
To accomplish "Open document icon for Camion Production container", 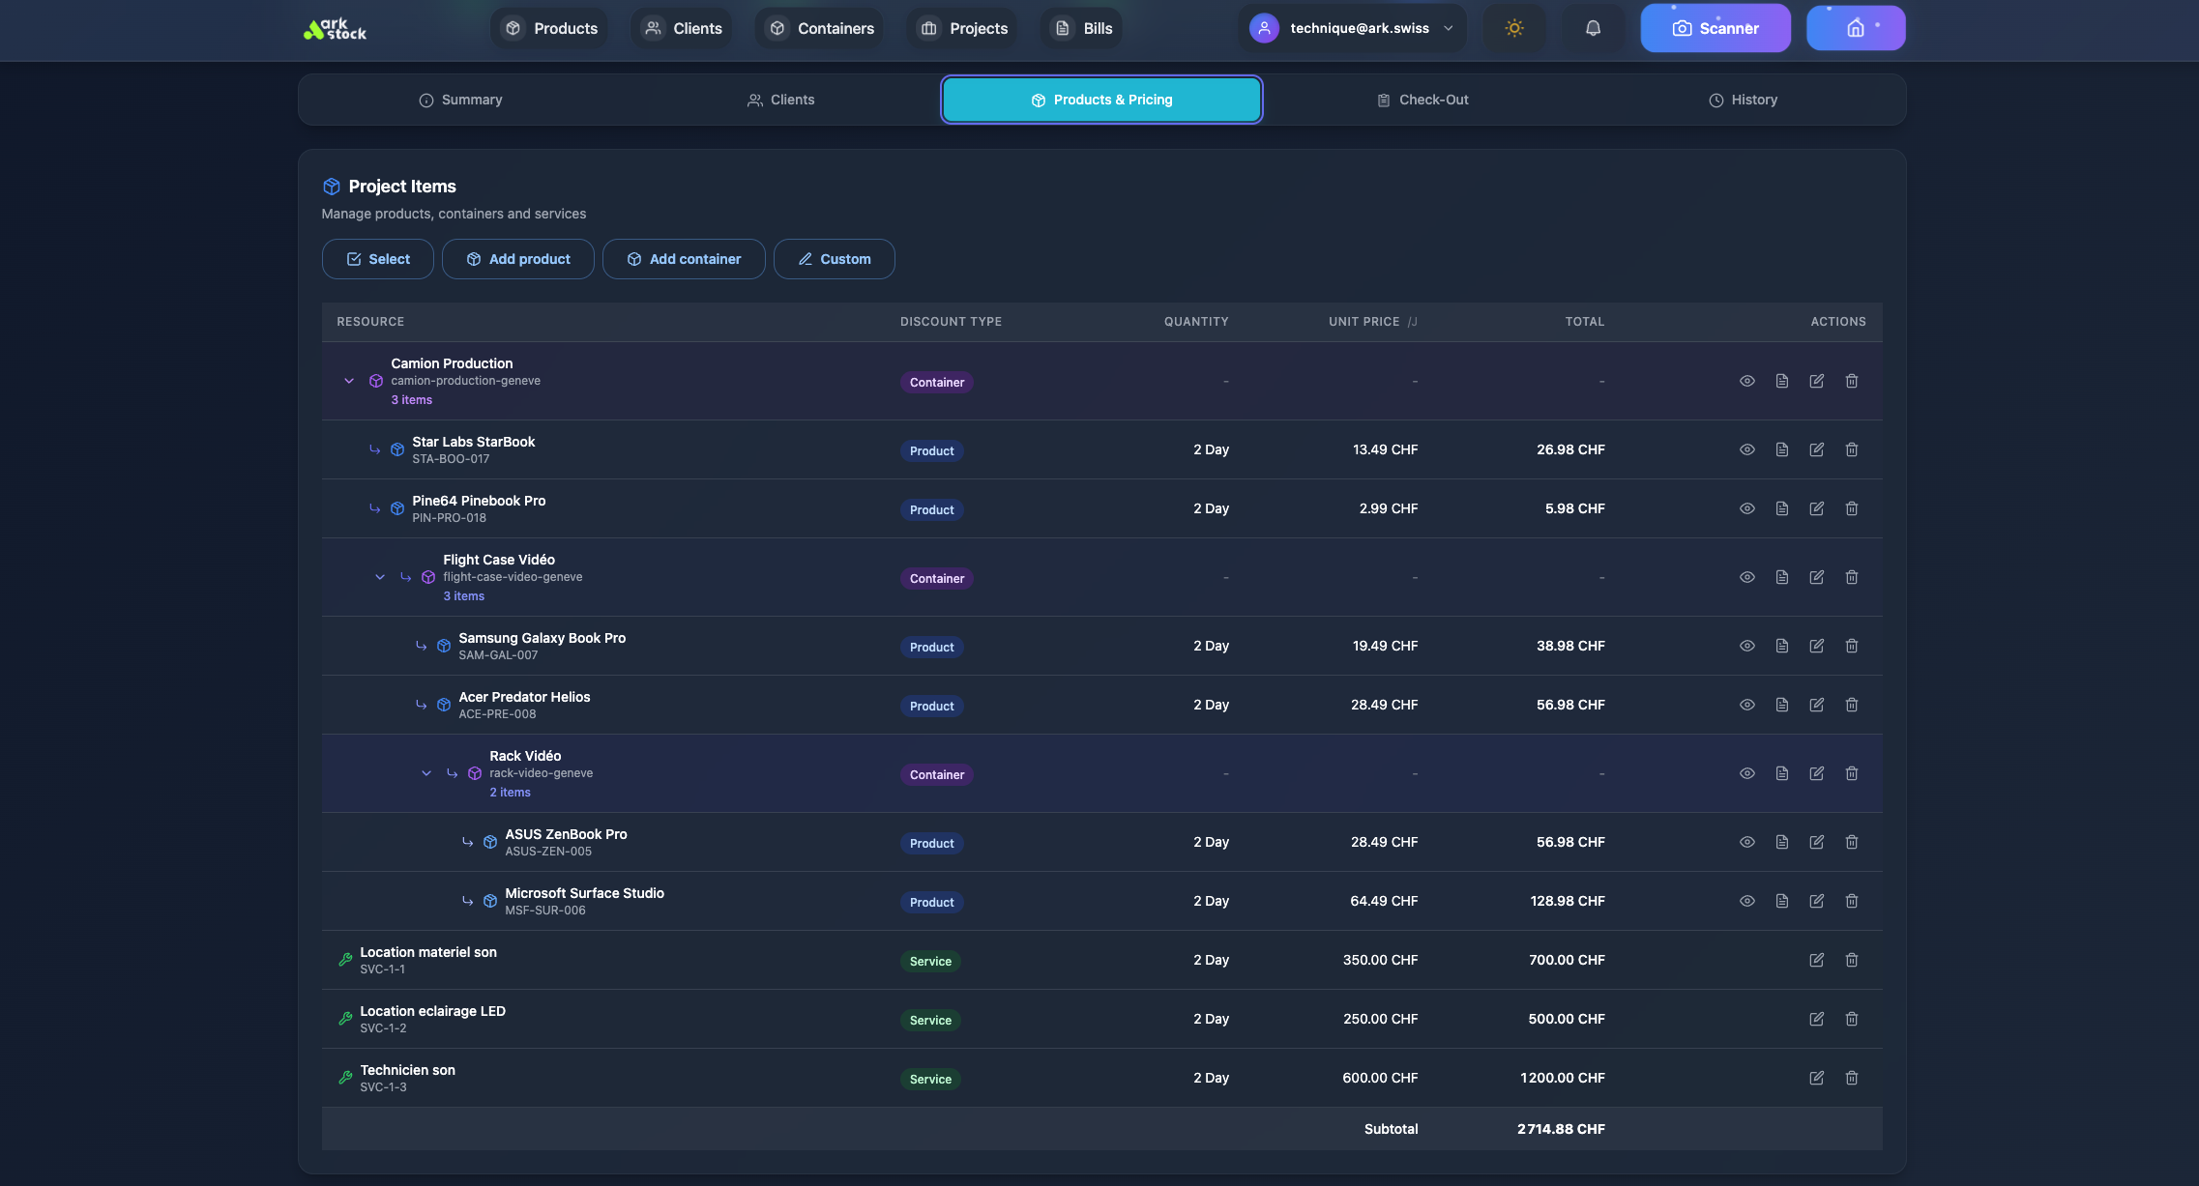I will pos(1781,381).
